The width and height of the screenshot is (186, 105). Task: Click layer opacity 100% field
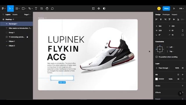pyautogui.click(x=177, y=68)
